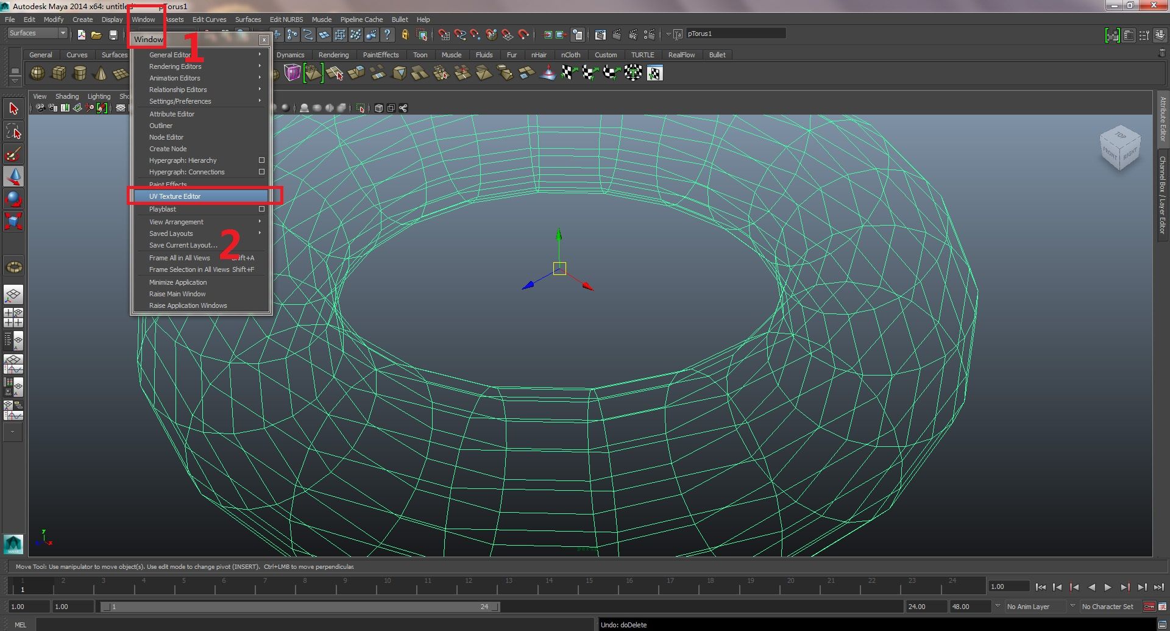
Task: Toggle the padlock lock selection icon
Action: (x=405, y=35)
